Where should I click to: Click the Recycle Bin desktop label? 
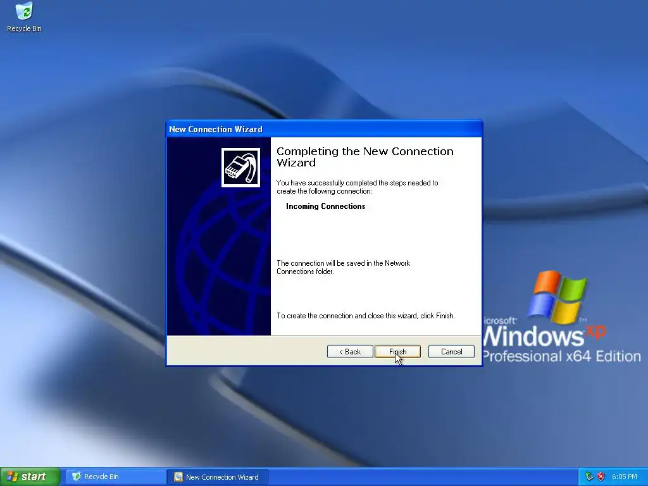coord(25,28)
